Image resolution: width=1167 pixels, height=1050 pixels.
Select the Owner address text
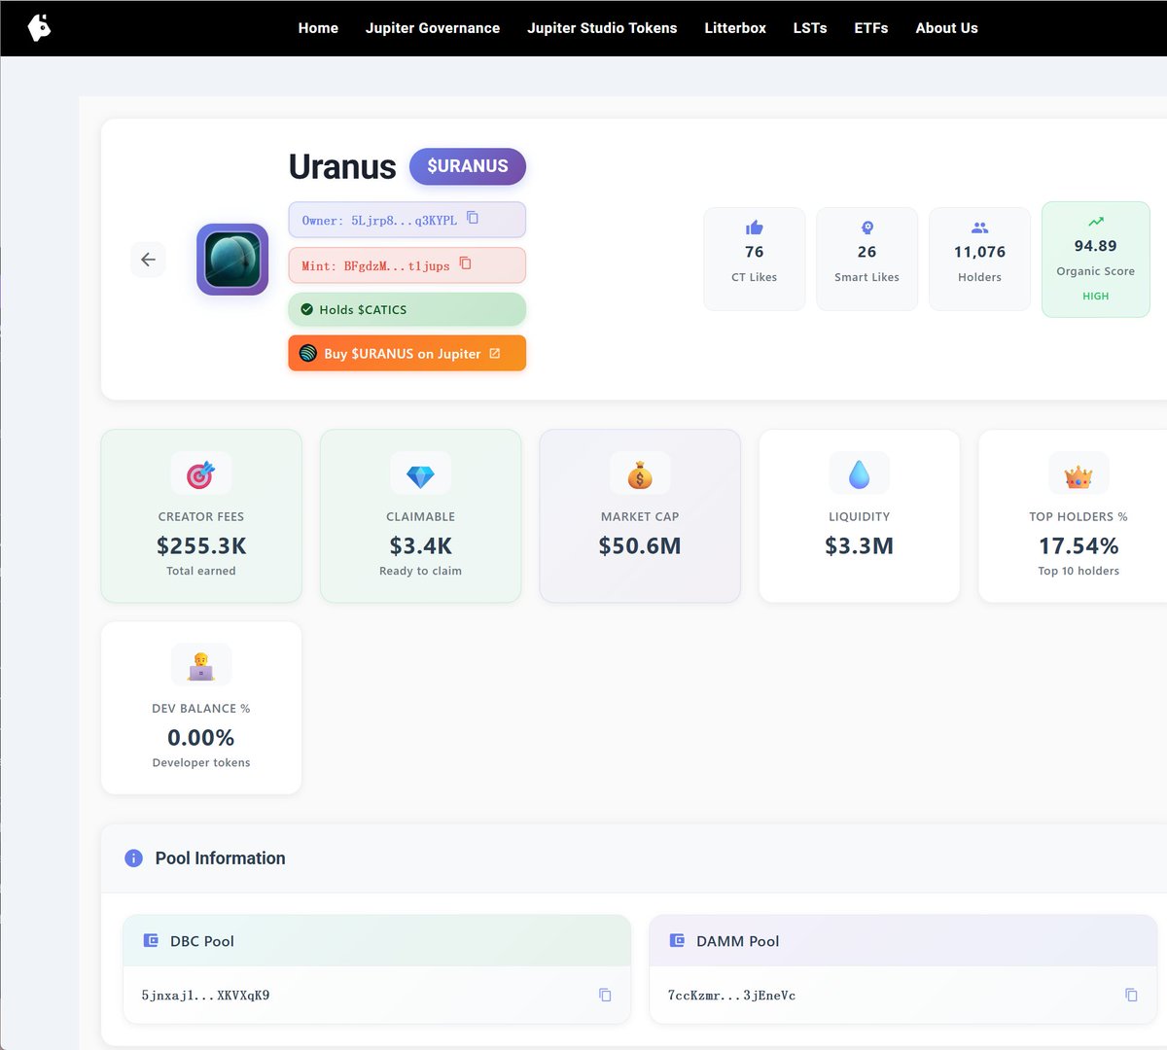tap(379, 221)
